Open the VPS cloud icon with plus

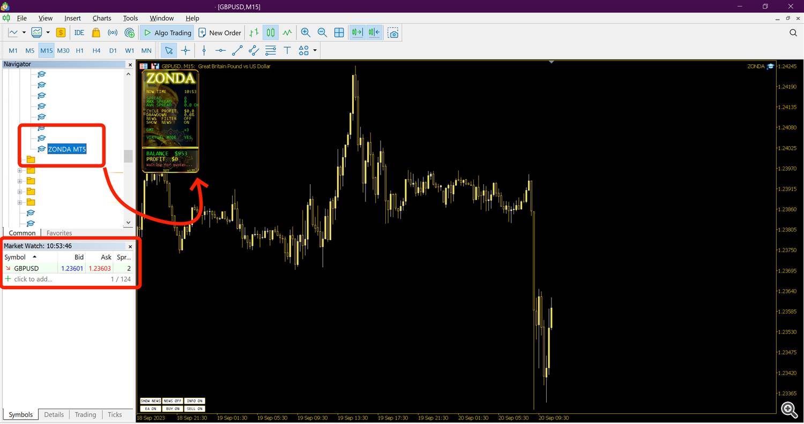pos(129,33)
